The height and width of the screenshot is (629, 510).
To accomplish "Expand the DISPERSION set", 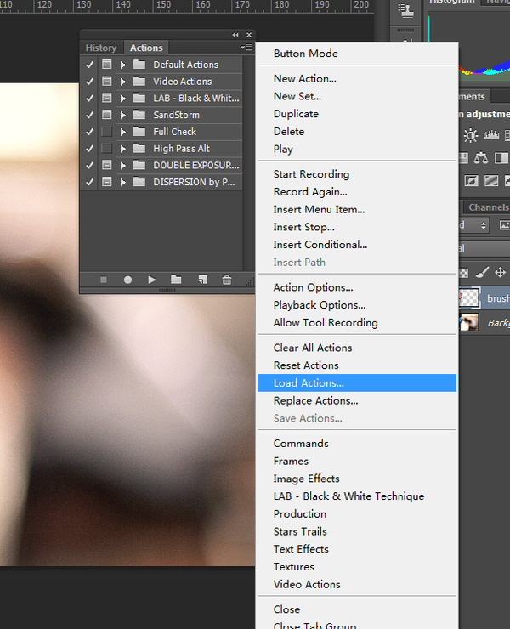I will [x=122, y=182].
